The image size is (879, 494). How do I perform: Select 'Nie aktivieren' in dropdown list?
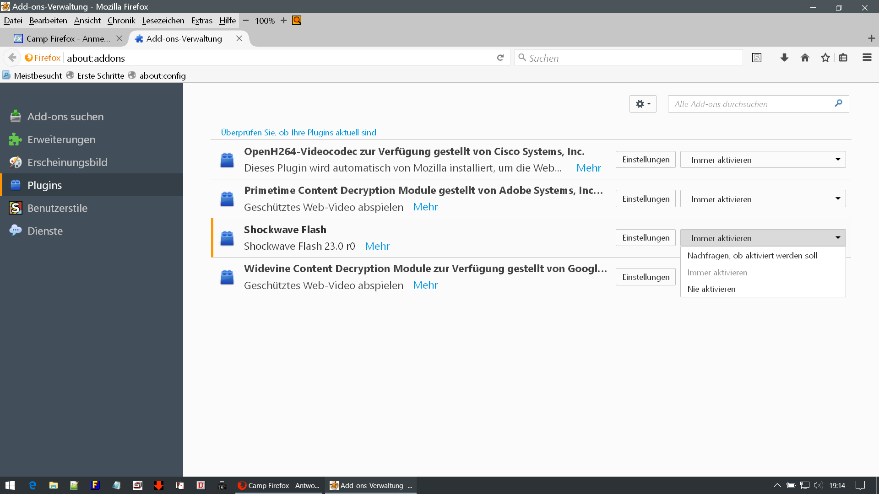point(711,289)
